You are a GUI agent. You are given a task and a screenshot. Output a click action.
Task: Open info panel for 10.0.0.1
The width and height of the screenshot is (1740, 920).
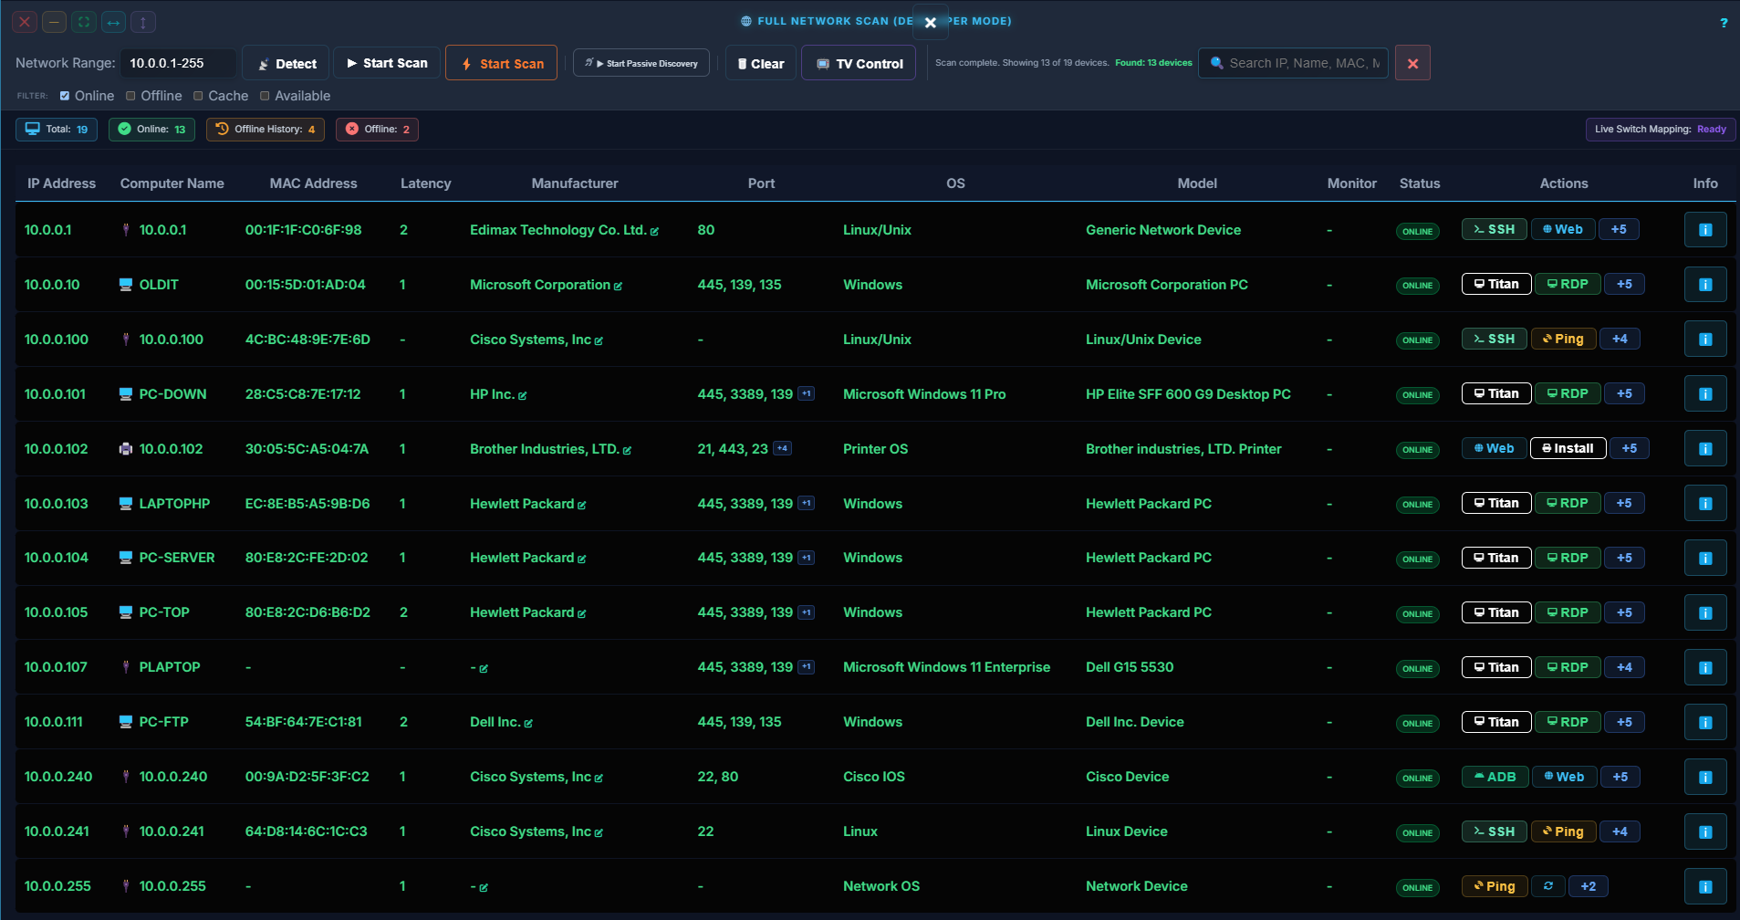click(1704, 230)
